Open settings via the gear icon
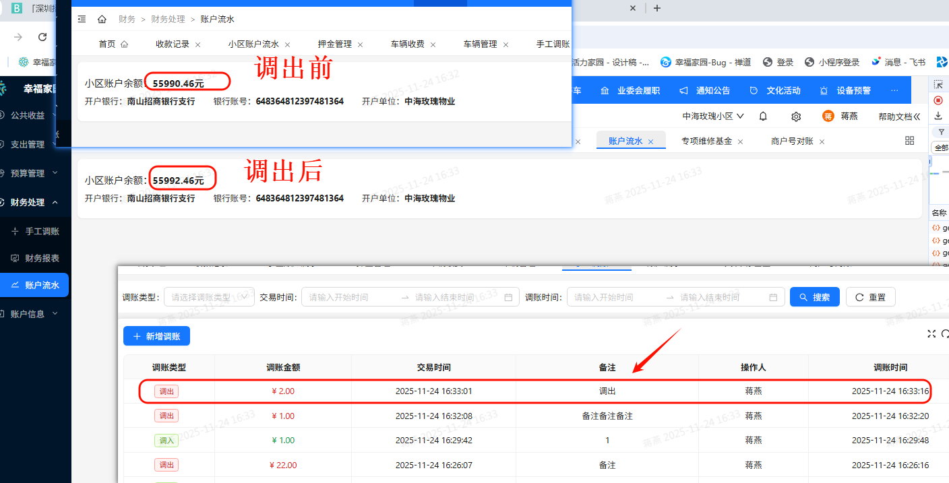This screenshot has height=483, width=949. tap(796, 116)
